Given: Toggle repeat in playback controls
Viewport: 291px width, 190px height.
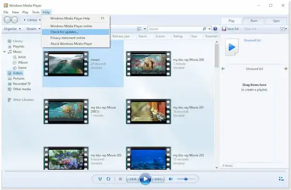Looking at the screenshot, I should (108, 179).
